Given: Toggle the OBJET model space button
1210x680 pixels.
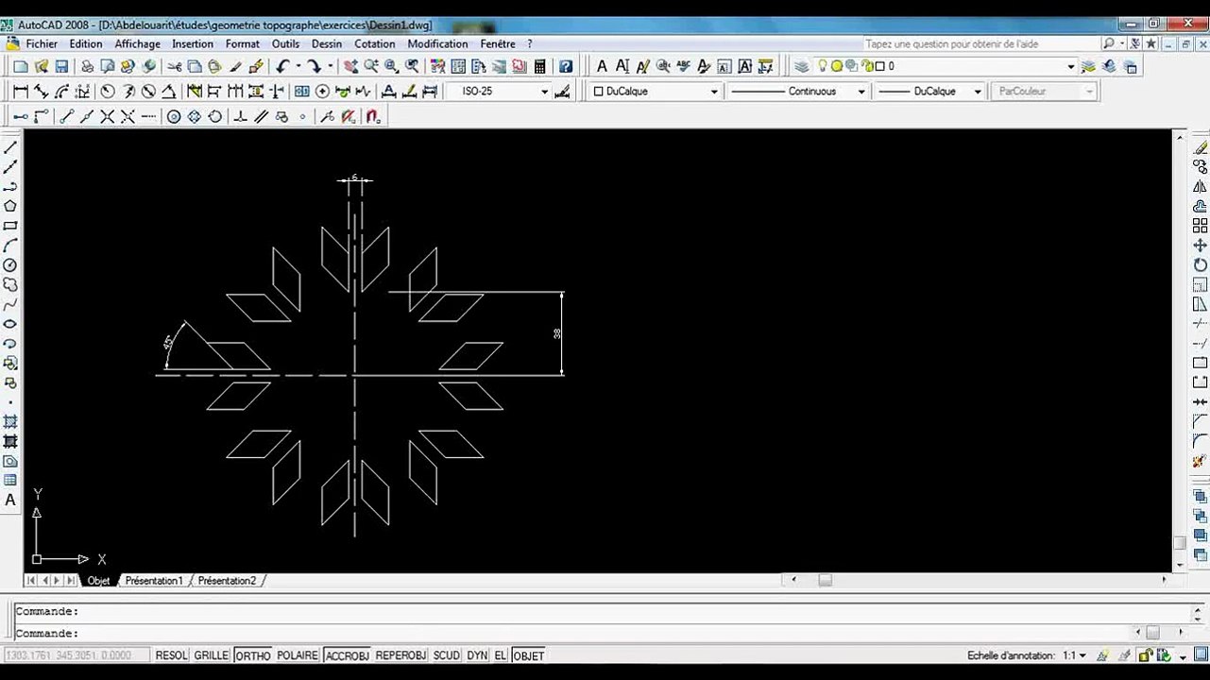Looking at the screenshot, I should pos(529,655).
